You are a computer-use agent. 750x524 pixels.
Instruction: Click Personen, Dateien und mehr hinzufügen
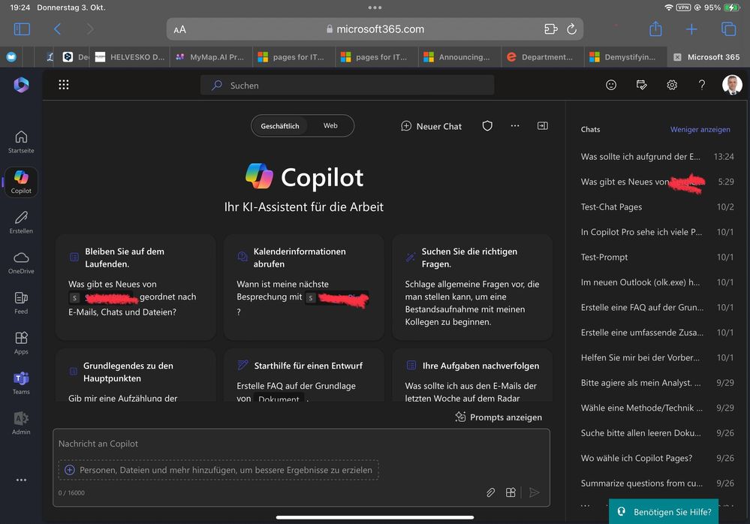(x=218, y=470)
